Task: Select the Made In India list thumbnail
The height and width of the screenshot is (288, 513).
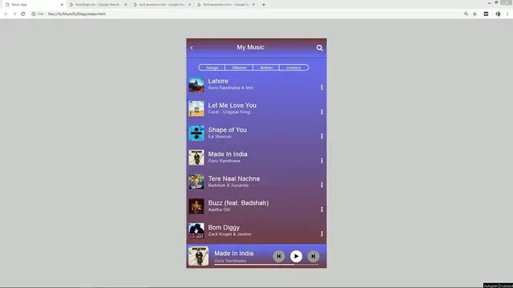Action: pos(196,158)
